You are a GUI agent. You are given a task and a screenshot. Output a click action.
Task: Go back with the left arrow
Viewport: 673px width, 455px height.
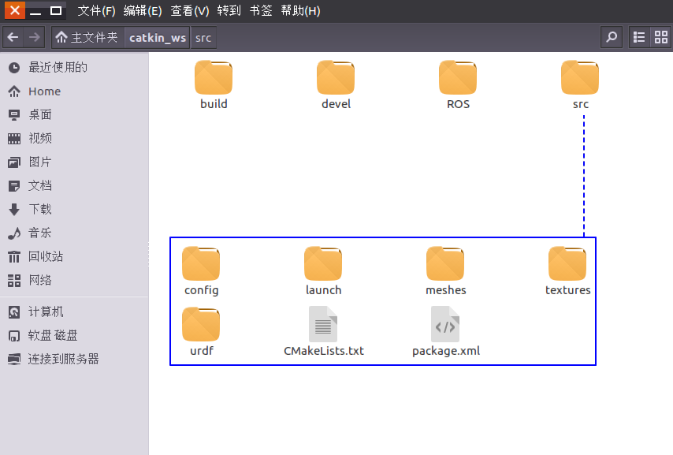pos(13,37)
